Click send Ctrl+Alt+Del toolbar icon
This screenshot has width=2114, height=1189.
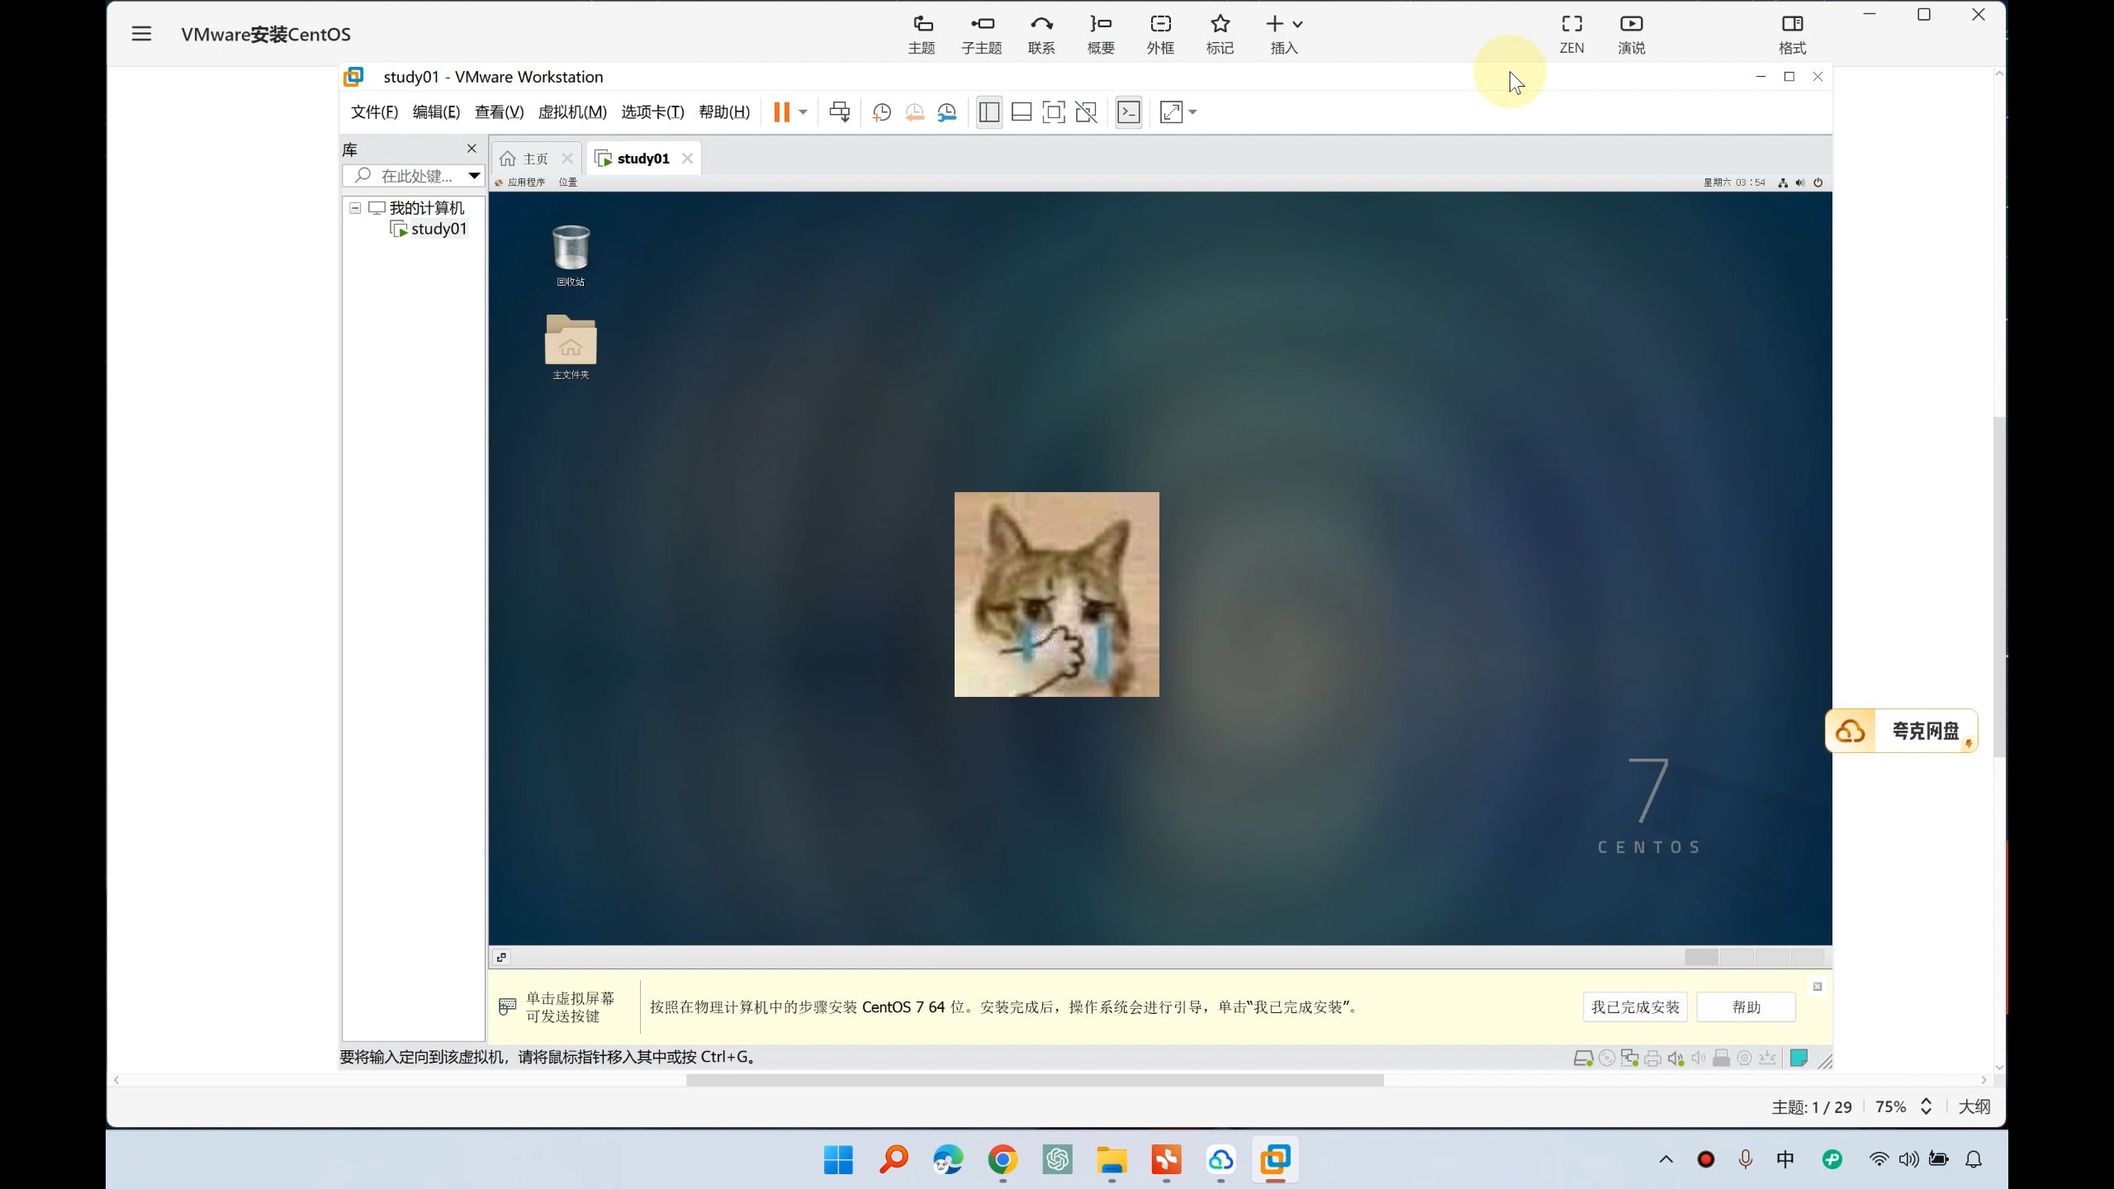click(x=840, y=112)
